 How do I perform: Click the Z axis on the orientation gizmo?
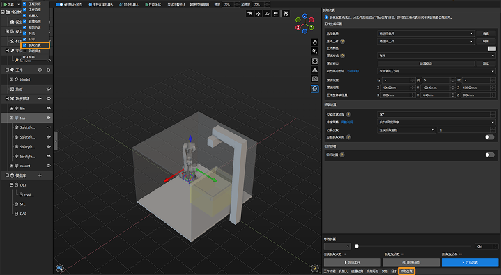305,16
